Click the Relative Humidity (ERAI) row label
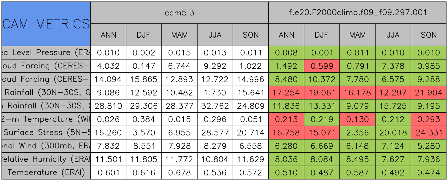This screenshot has height=181, width=448. [46, 159]
